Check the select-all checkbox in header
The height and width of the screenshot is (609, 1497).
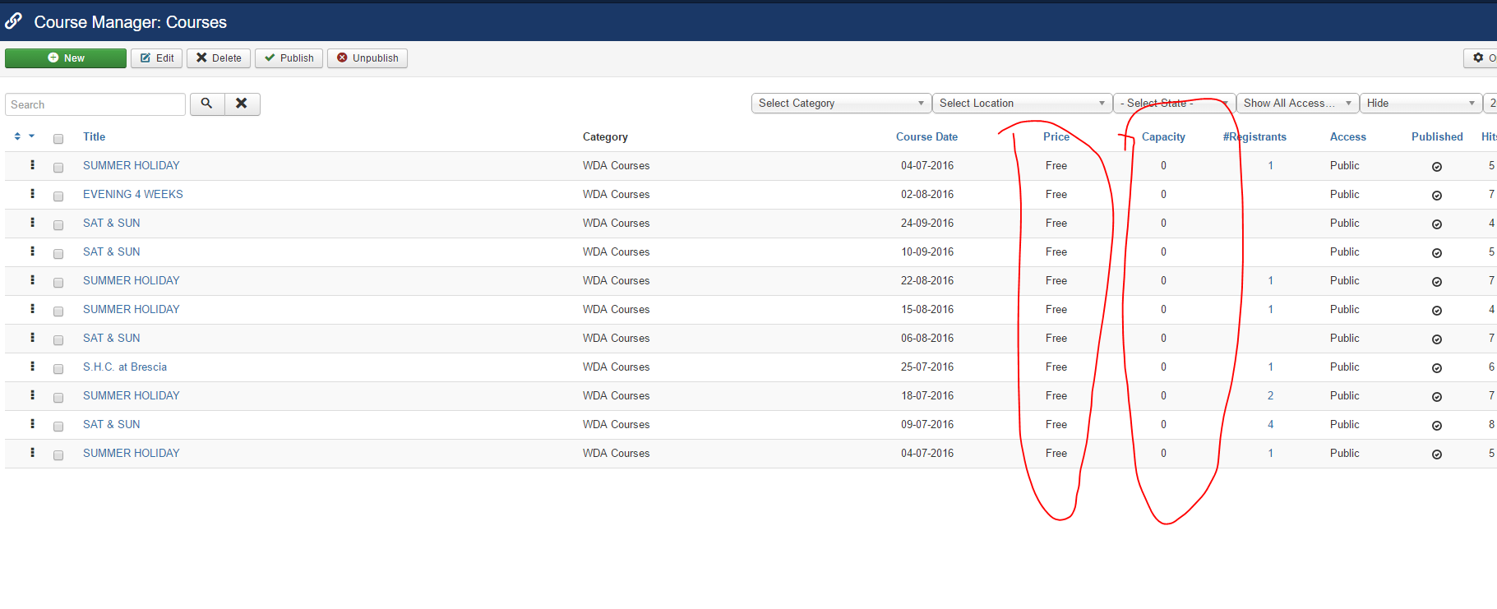(58, 139)
